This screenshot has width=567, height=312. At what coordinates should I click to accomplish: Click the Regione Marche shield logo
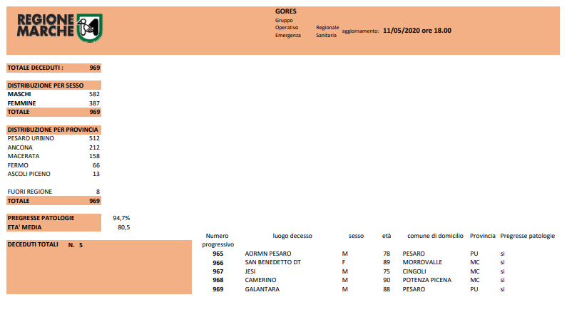tap(90, 28)
